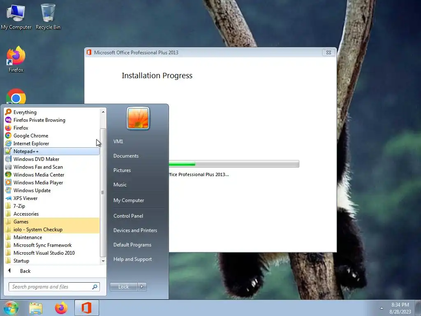The width and height of the screenshot is (421, 316).
Task: Open Everything from the programs list
Action: pyautogui.click(x=52, y=112)
